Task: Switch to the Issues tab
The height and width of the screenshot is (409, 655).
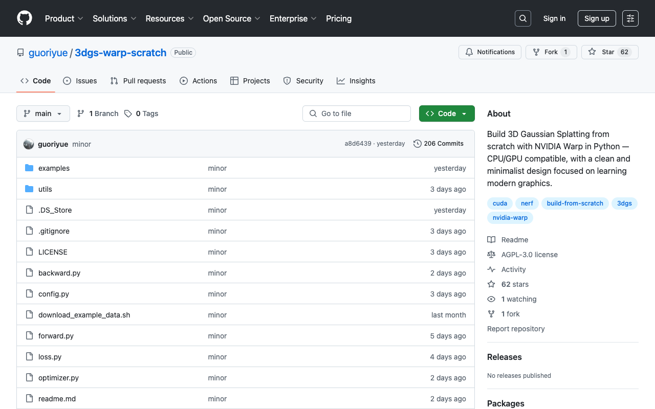Action: [x=80, y=81]
